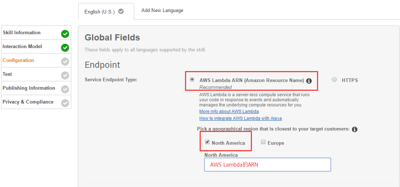Click gray status icon beside Publishing Information
Image resolution: width=400 pixels, height=187 pixels.
tap(65, 89)
